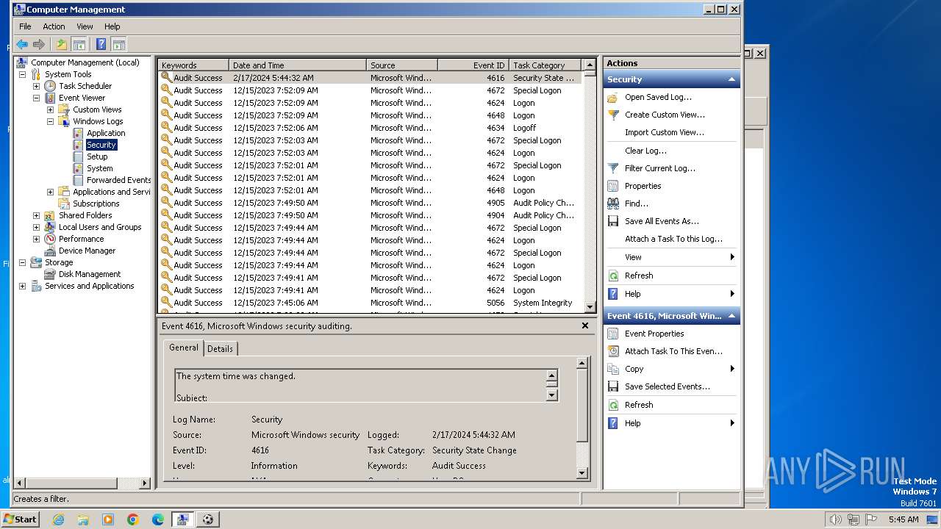
Task: Click the volume tray icon
Action: (x=835, y=519)
